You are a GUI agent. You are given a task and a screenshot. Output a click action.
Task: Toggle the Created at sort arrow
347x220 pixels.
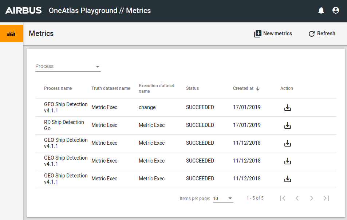coord(258,88)
